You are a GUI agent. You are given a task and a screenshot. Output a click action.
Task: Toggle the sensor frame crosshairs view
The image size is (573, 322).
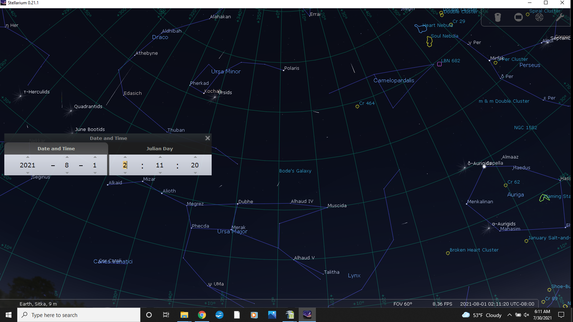pyautogui.click(x=518, y=17)
